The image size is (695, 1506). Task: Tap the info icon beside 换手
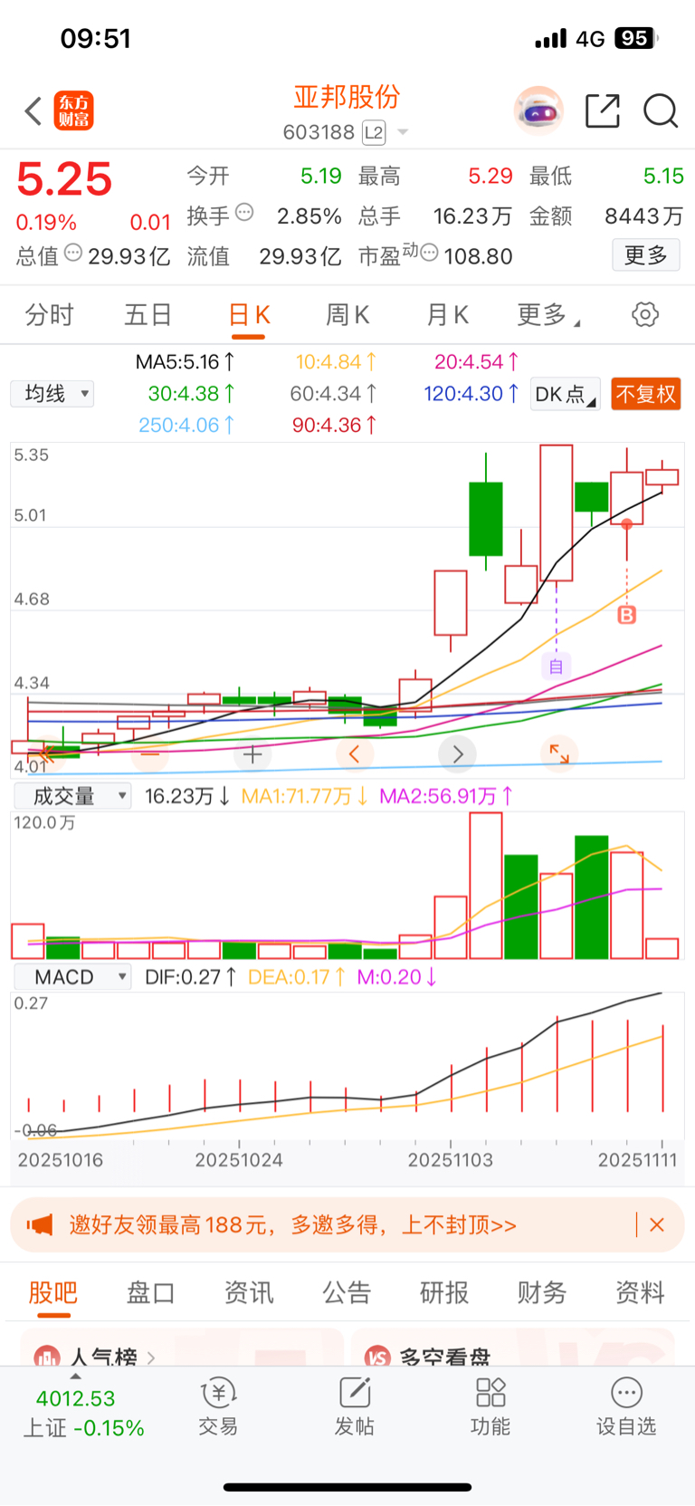[x=244, y=213]
